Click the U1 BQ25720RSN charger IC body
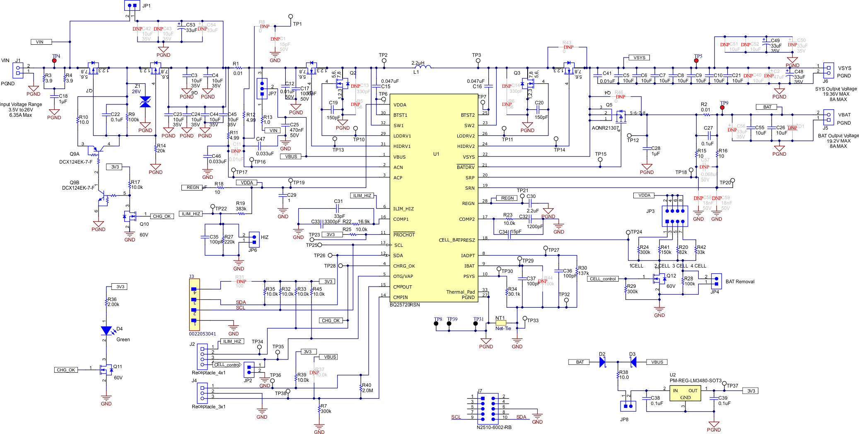This screenshot has height=434, width=859. coord(434,198)
